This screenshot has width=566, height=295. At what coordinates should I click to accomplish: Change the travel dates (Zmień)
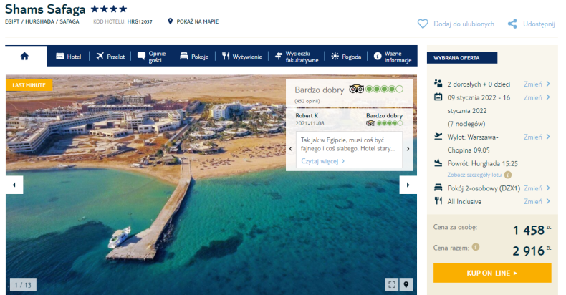533,97
